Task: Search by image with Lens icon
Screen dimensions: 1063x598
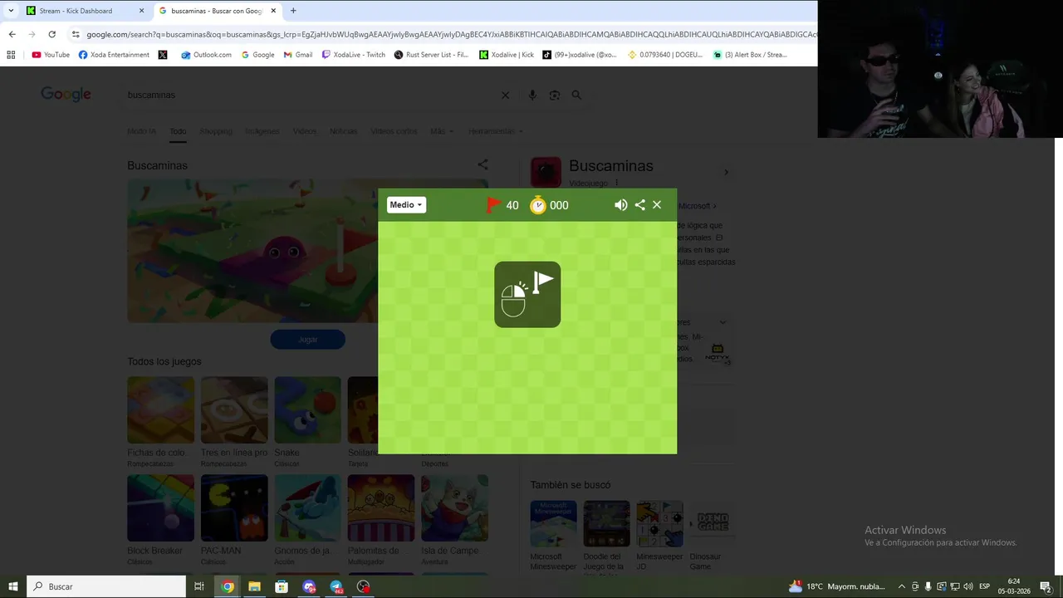Action: click(x=554, y=96)
